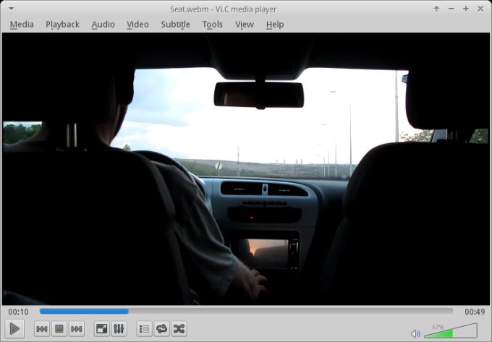Image resolution: width=492 pixels, height=342 pixels.
Task: Open the Subtitle menu
Action: (x=175, y=25)
